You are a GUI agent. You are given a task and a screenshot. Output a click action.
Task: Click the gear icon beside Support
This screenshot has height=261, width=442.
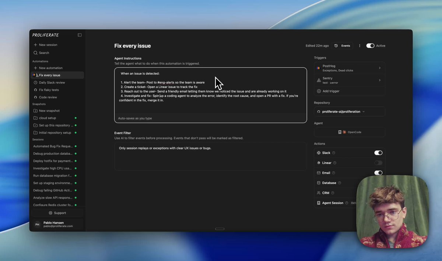(x=51, y=213)
